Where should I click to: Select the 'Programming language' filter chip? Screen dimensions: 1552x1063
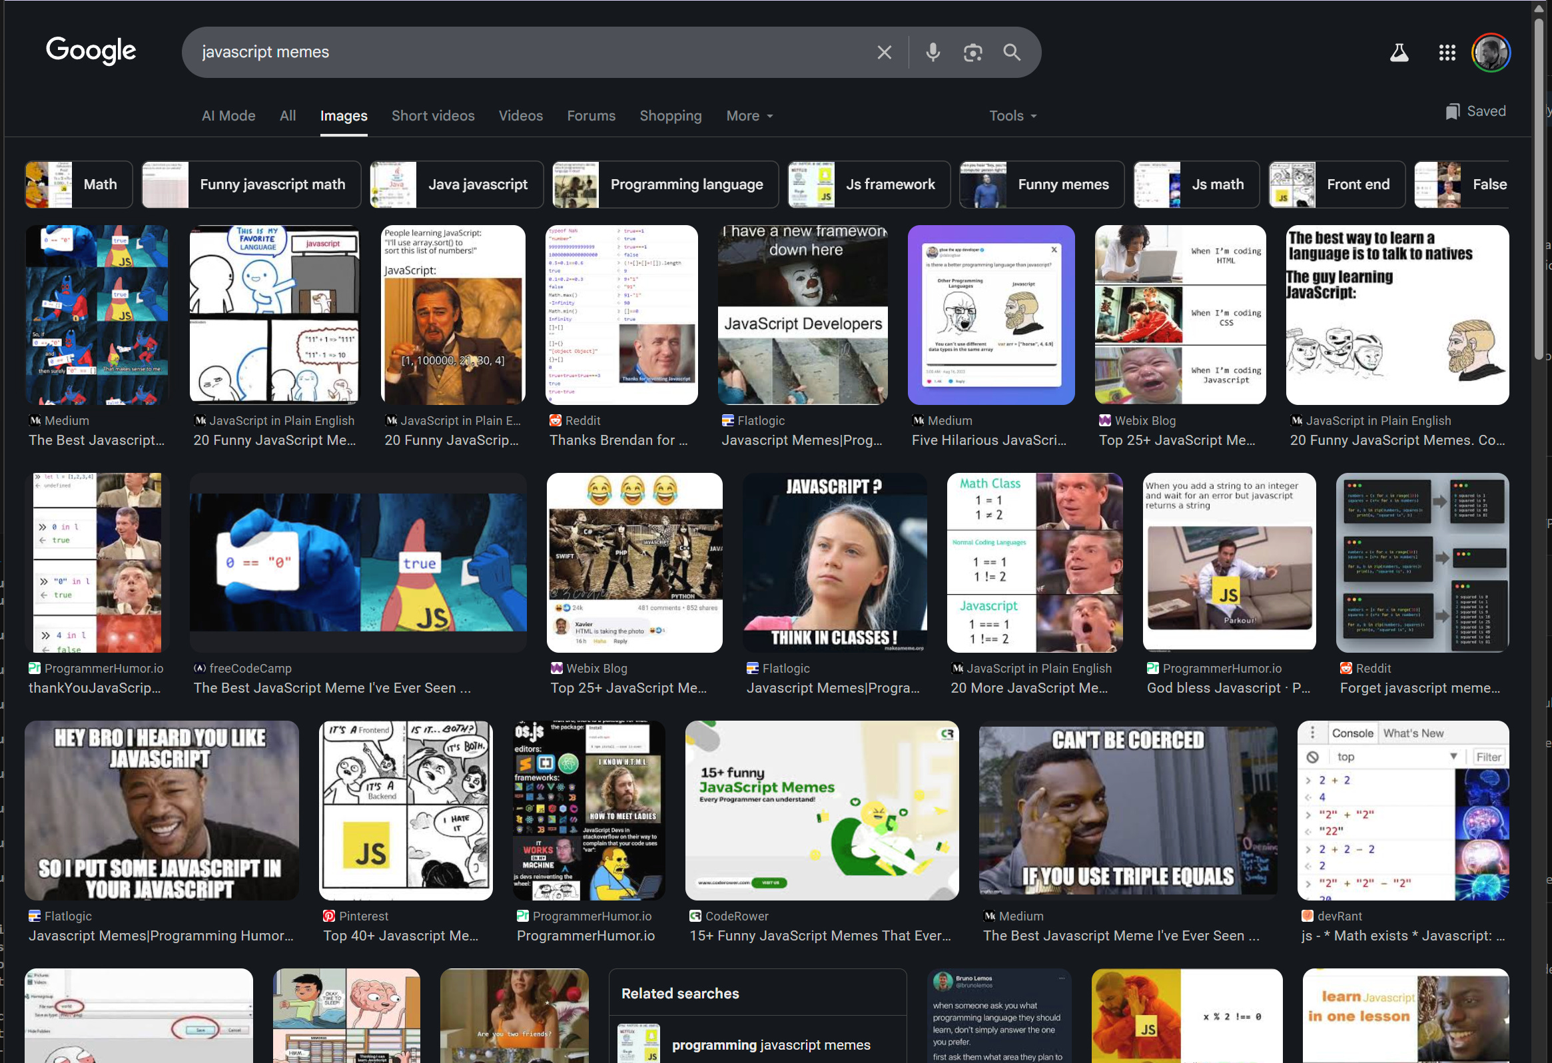[665, 184]
